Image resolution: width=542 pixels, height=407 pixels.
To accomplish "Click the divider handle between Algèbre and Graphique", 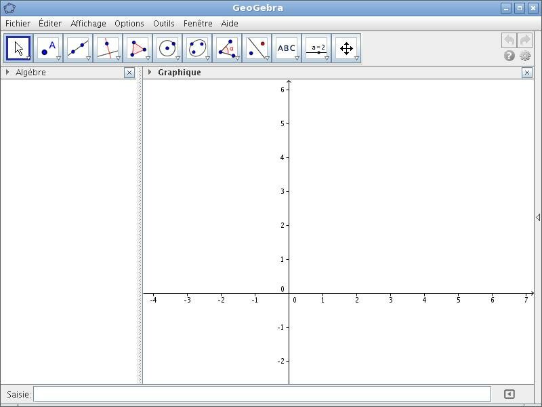I will pos(140,225).
